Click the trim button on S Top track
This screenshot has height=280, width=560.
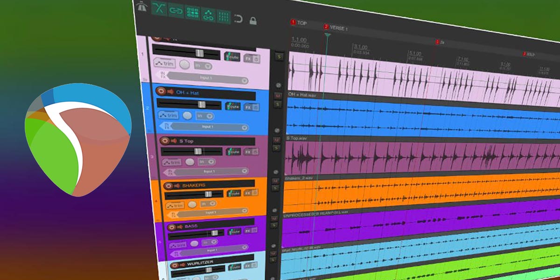pyautogui.click(x=171, y=162)
